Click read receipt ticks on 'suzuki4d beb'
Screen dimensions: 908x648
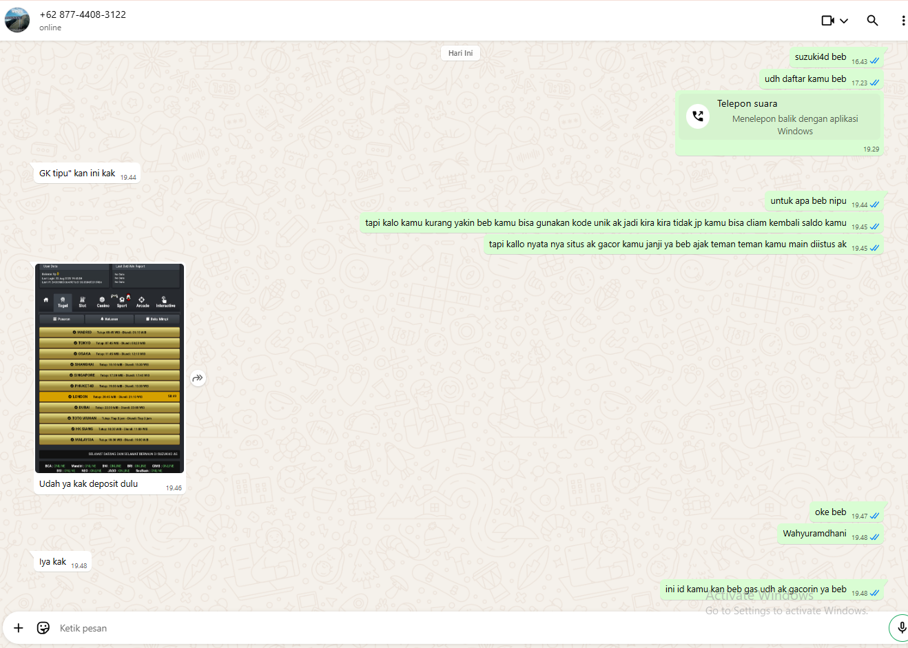point(874,61)
